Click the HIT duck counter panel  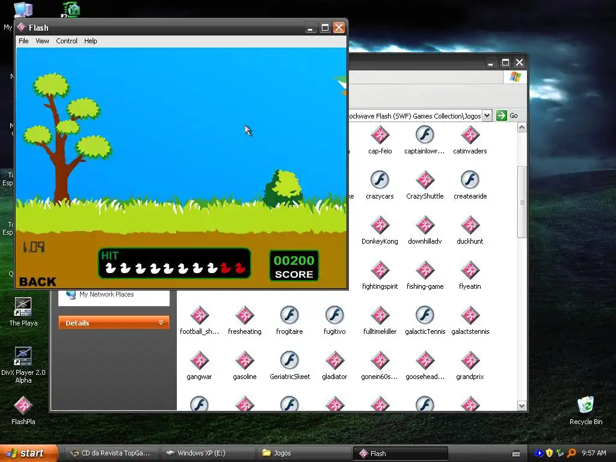pyautogui.click(x=174, y=263)
